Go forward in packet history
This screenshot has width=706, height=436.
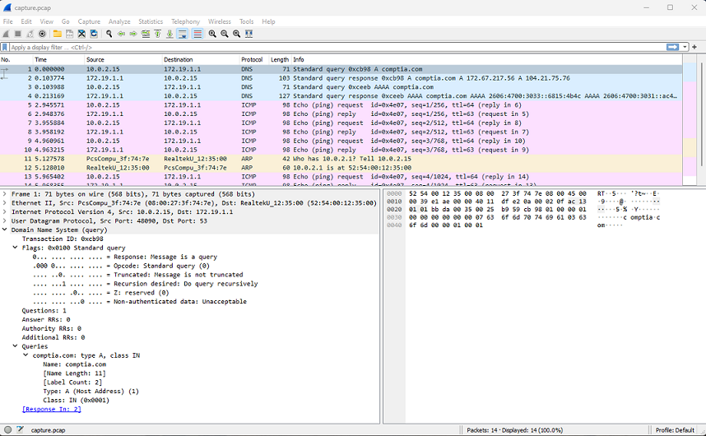click(x=133, y=34)
